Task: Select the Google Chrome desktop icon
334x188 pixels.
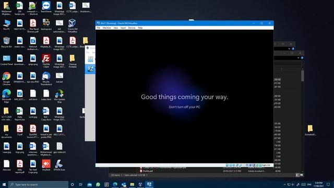Action: (6, 79)
